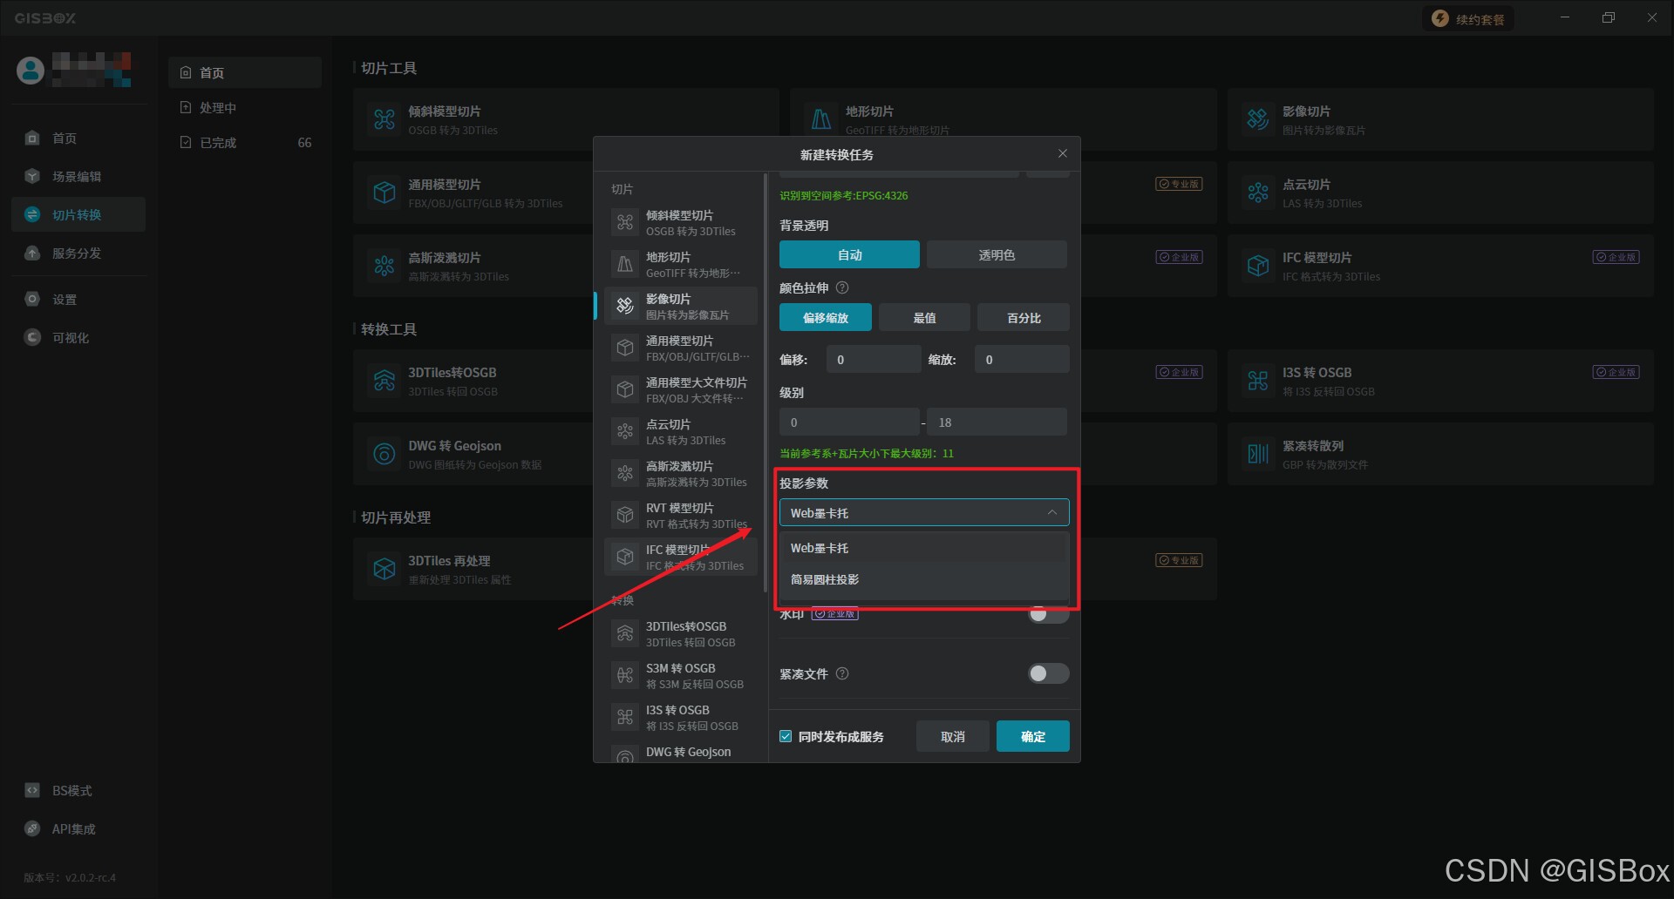This screenshot has width=1674, height=899.
Task: Select RVT 模型切片 icon in dialog
Action: pyautogui.click(x=625, y=516)
